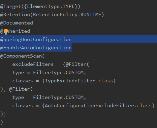Click the yellow lightbulb quick-fix icon
Viewport: 157px width, 128px height.
[6, 32]
